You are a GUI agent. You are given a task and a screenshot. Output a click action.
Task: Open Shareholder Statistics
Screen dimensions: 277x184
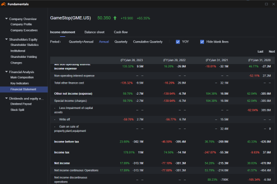pyautogui.click(x=24, y=45)
